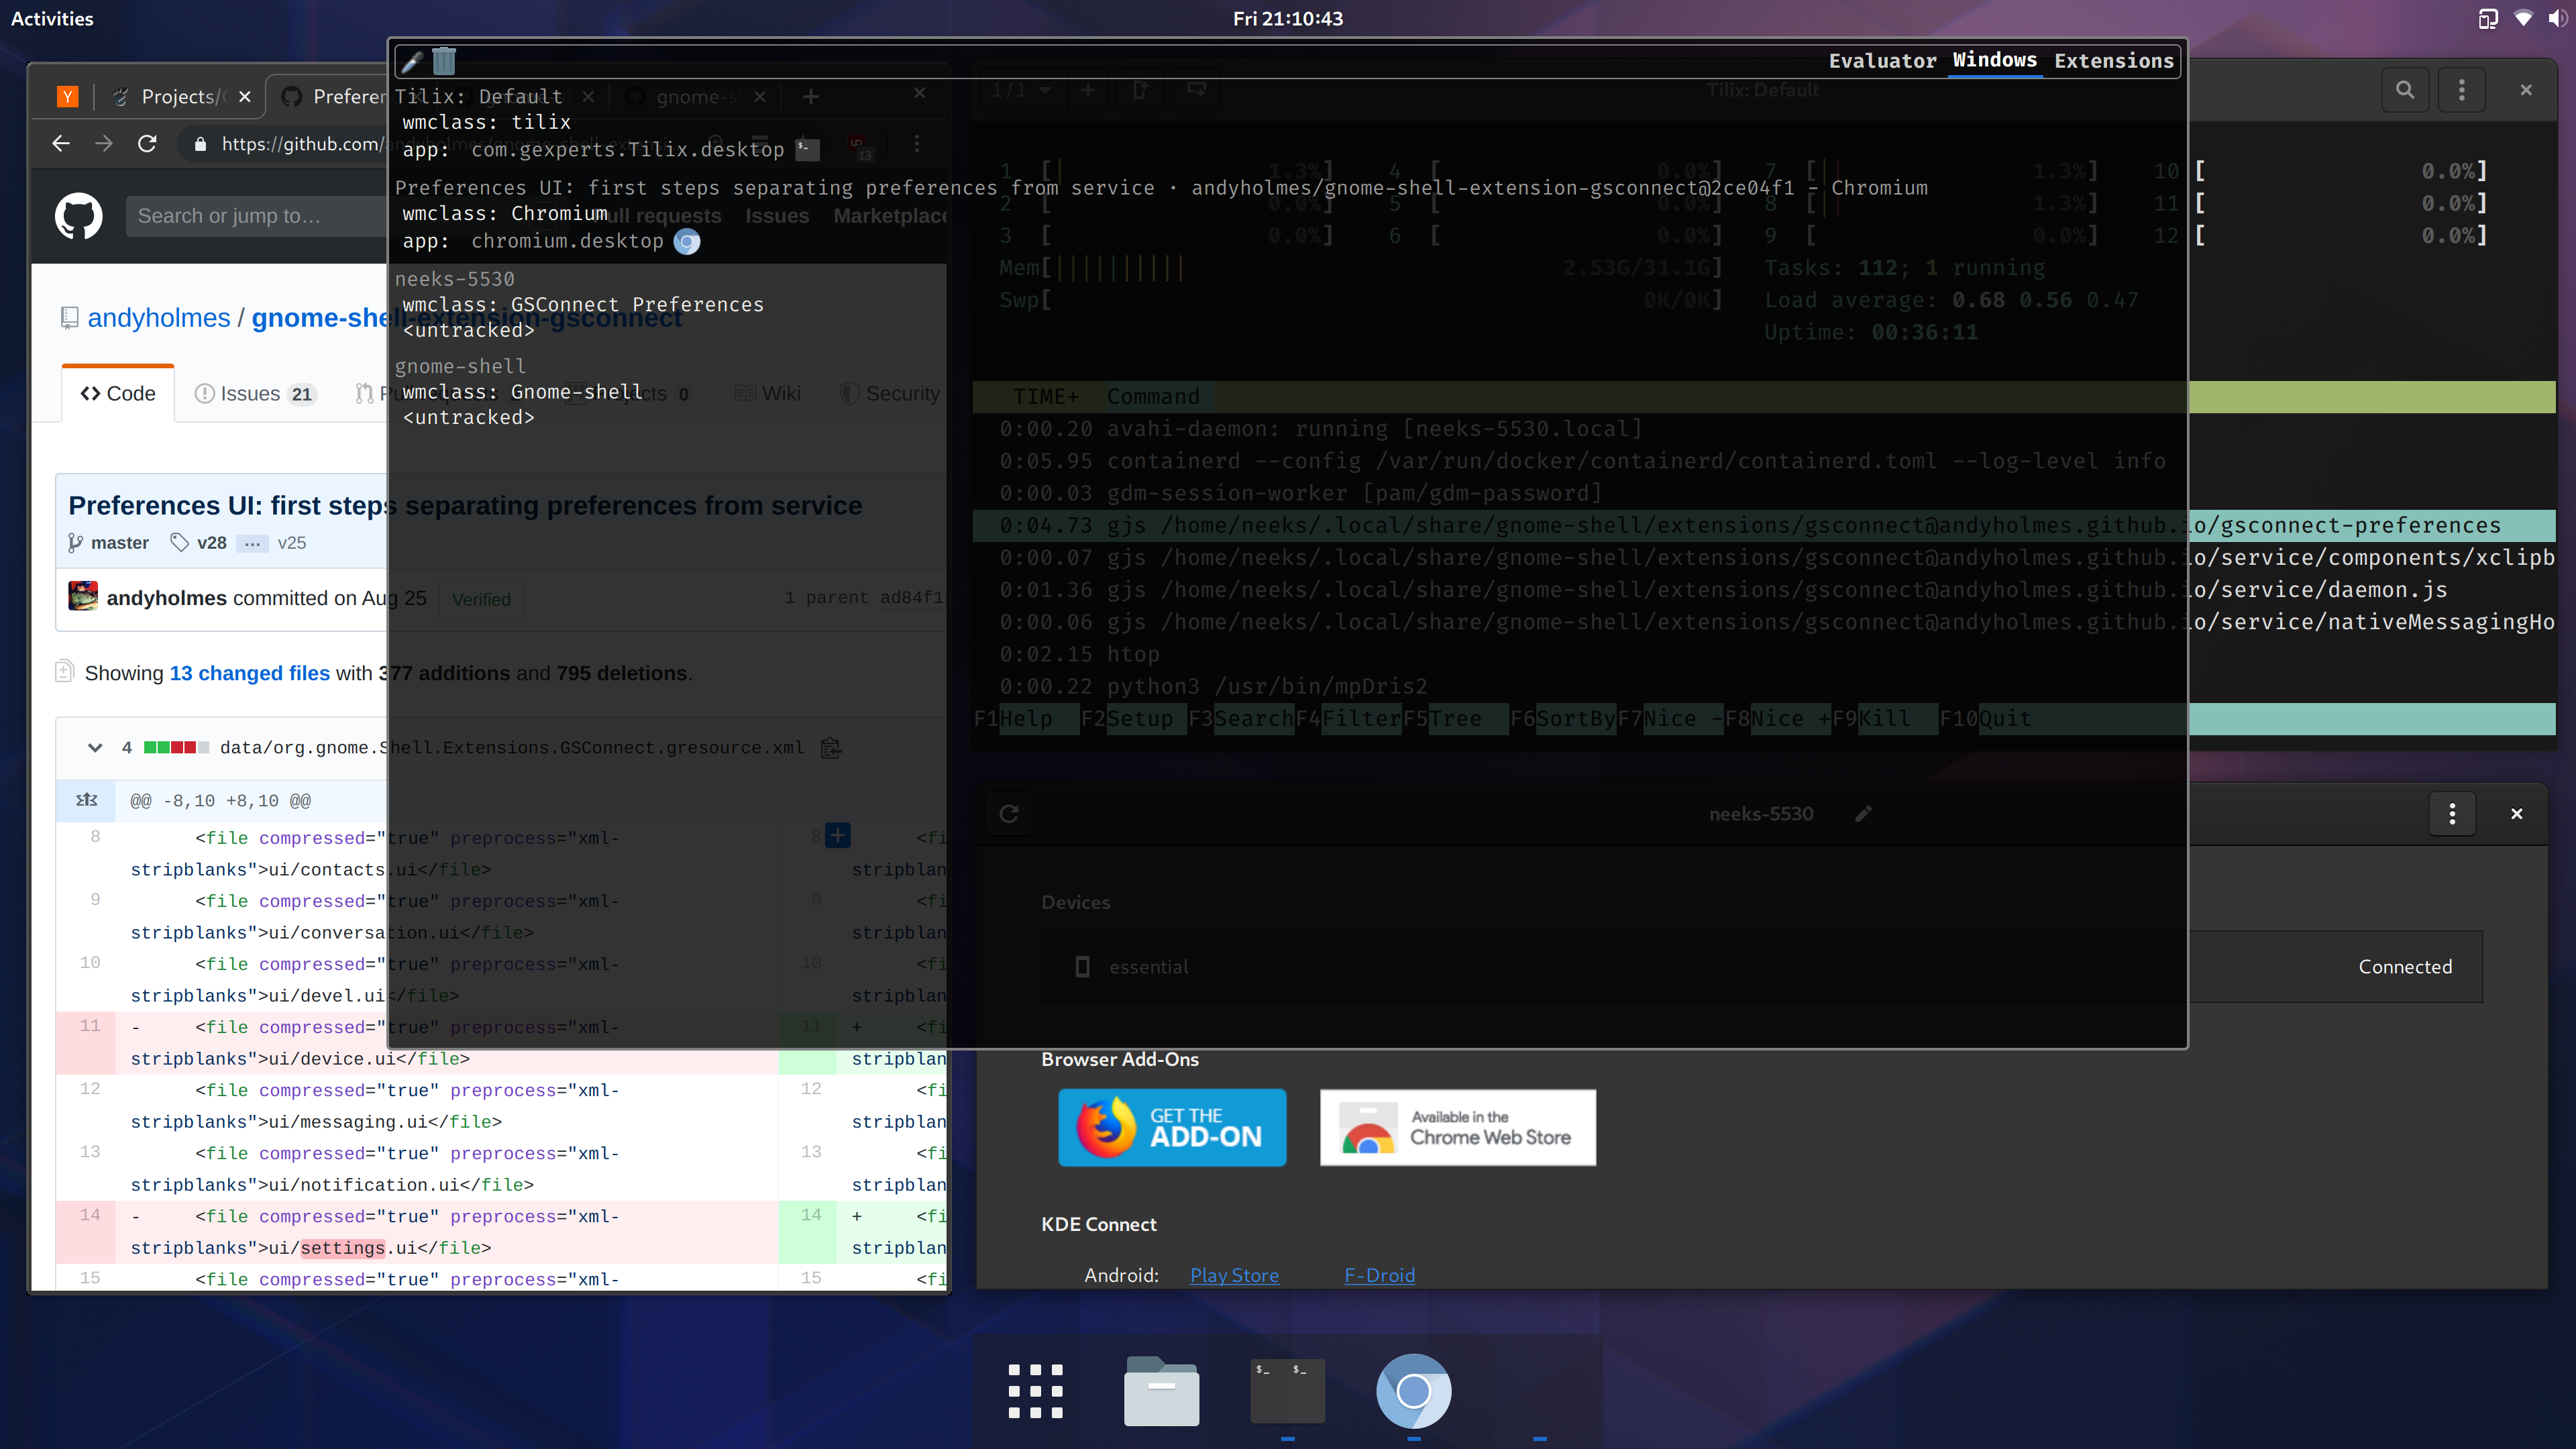This screenshot has height=1449, width=2576.
Task: Open the Play Store link
Action: [1234, 1275]
